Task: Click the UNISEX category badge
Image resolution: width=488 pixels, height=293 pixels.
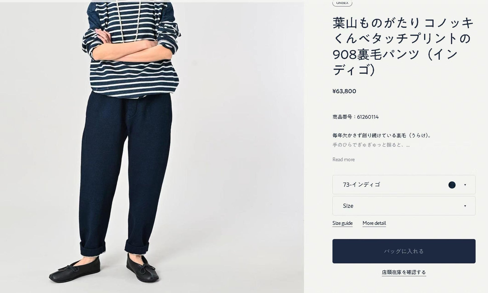Action: tap(342, 3)
